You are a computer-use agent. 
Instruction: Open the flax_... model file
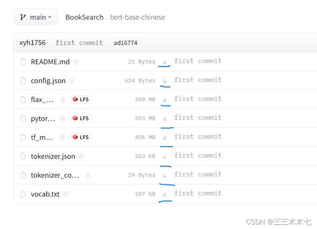(42, 99)
